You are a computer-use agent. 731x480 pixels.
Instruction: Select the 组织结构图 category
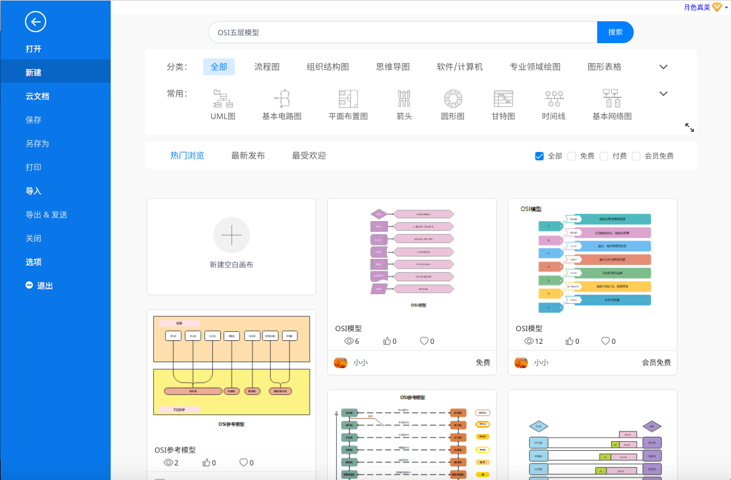328,67
